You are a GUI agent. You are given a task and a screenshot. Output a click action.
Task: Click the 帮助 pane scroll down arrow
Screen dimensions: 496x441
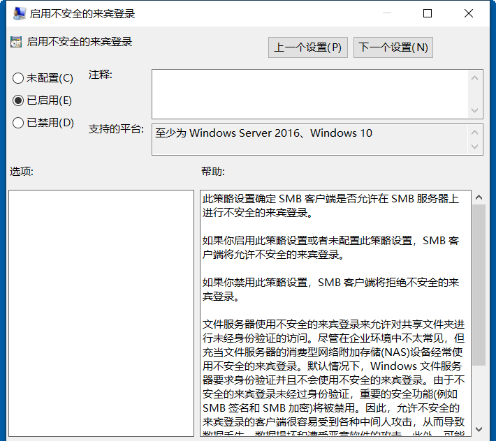pyautogui.click(x=479, y=428)
